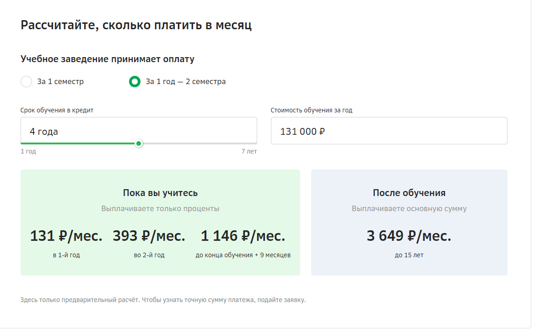534x329 pixels.
Task: Click the "393 ₽/мес." second-year payment
Action: 149,236
